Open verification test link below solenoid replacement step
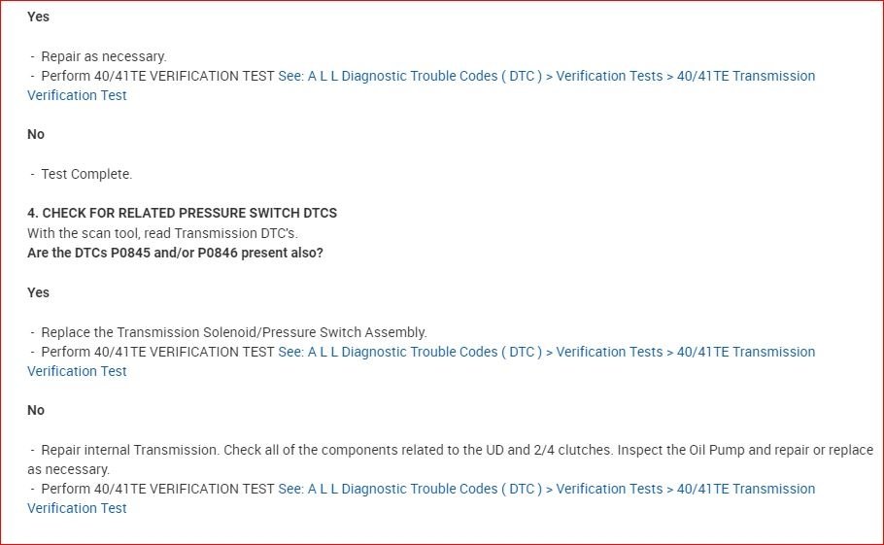 point(546,352)
